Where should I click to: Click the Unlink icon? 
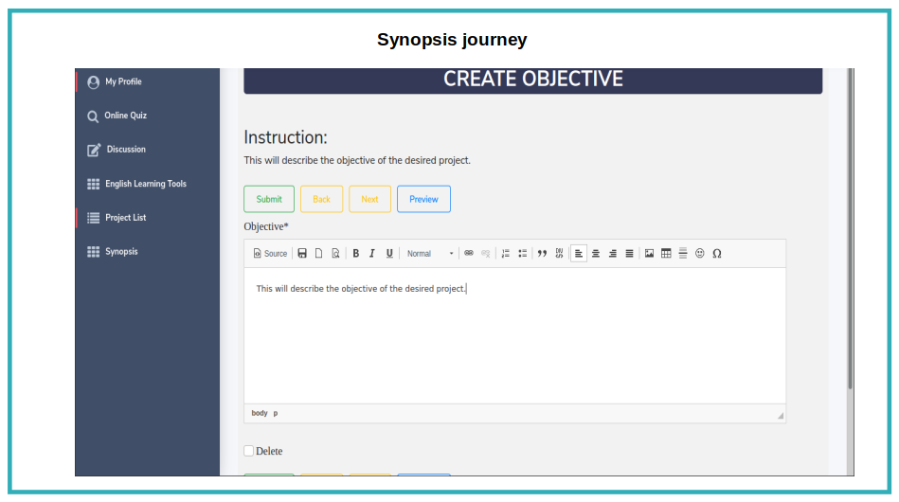point(486,253)
